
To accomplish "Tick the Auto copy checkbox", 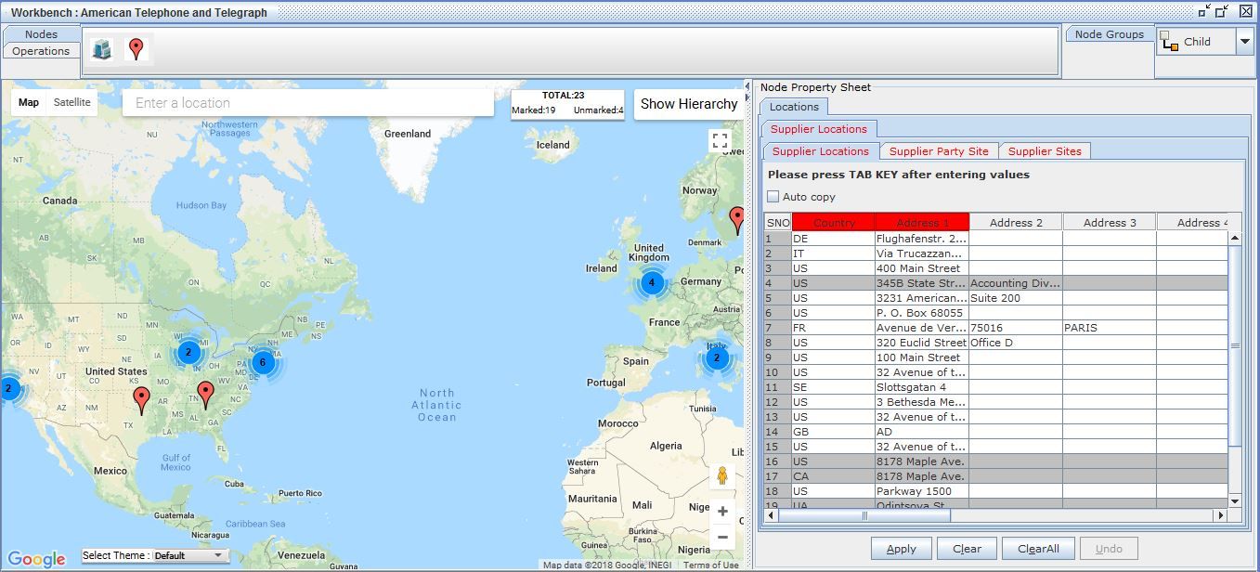I will [x=773, y=196].
